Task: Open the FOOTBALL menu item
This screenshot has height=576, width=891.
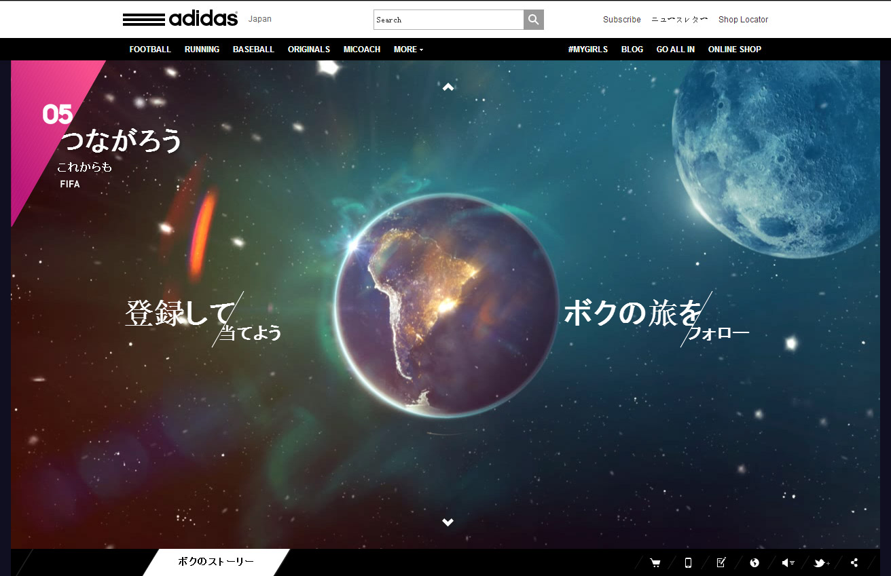Action: coord(150,50)
